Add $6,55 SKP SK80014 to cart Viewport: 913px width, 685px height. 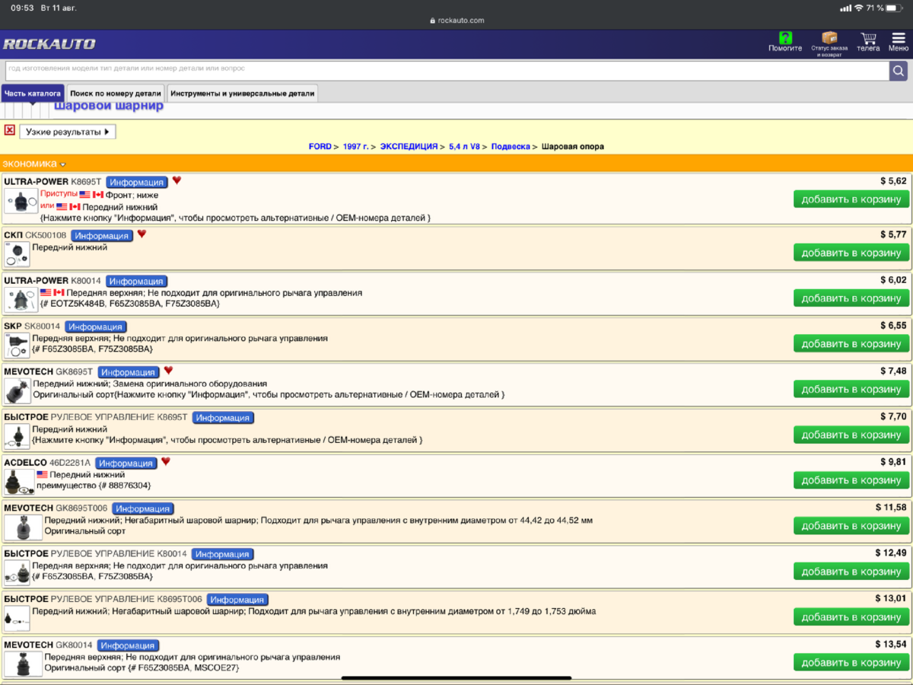[x=851, y=344]
